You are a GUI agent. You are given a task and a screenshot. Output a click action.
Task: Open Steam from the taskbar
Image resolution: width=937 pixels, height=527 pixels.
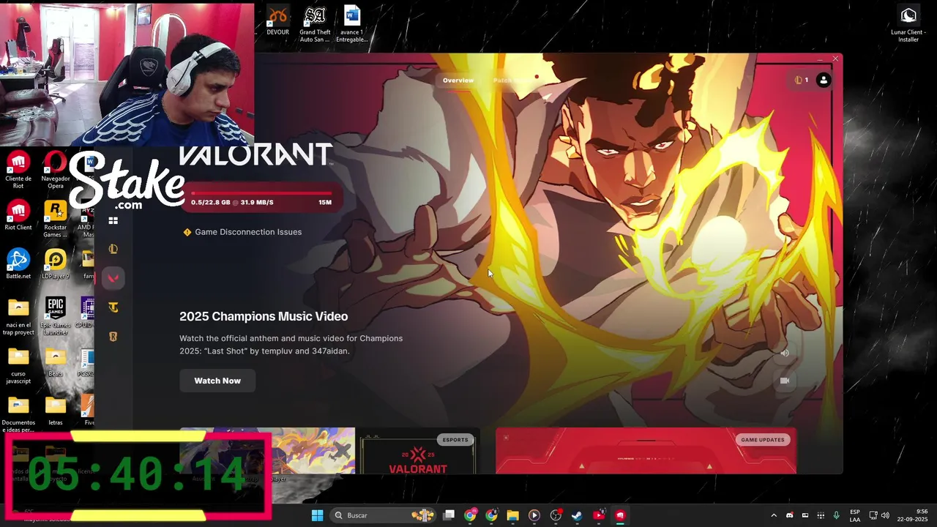coord(577,515)
